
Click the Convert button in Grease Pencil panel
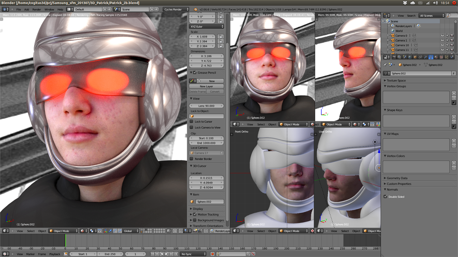(215, 91)
